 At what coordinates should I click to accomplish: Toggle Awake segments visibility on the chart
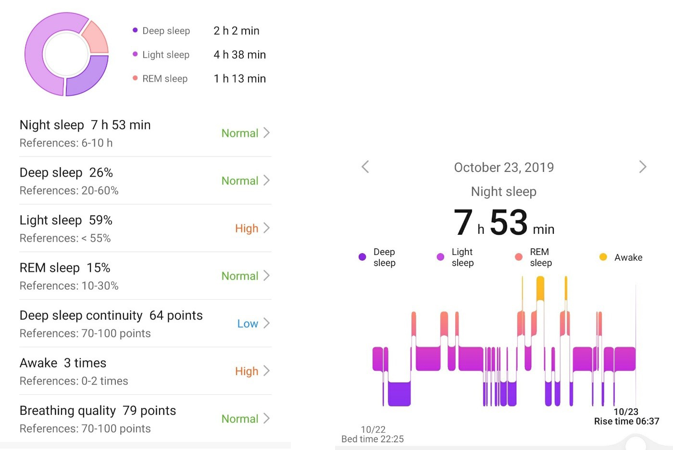coord(603,257)
